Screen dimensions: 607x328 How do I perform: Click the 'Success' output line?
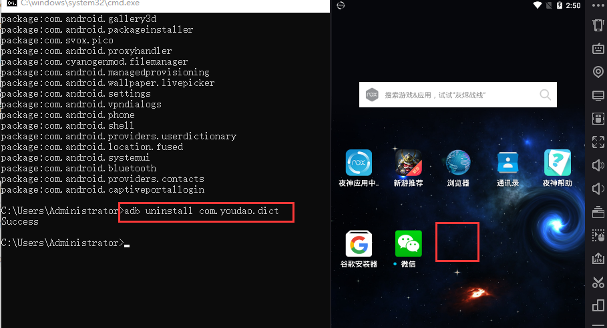[x=20, y=222]
